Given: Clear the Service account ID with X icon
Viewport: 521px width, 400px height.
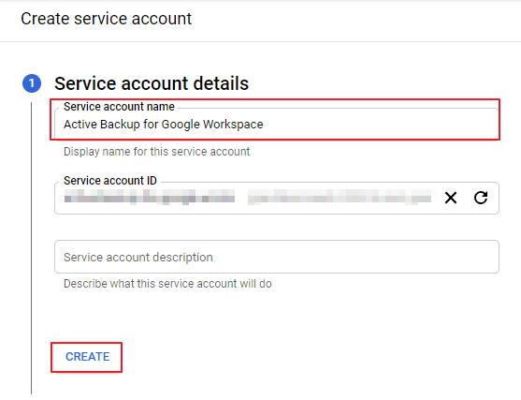Looking at the screenshot, I should [x=451, y=198].
